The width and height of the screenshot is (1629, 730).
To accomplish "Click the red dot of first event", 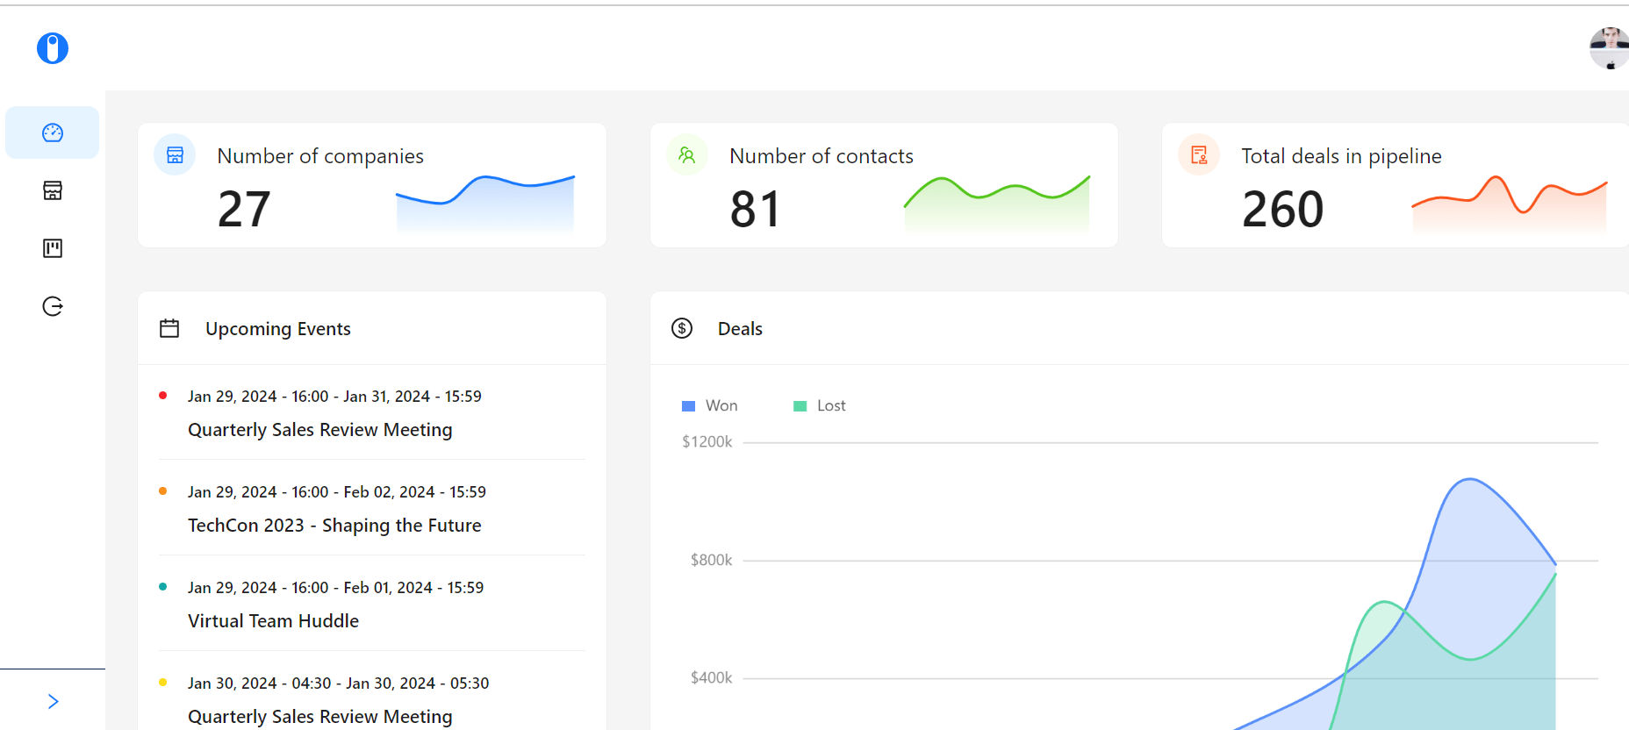I will [x=162, y=396].
